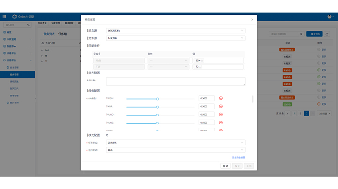The width and height of the screenshot is (338, 189).
Task: Click the 取消 button in the dialog footer
Action: [x=226, y=166]
